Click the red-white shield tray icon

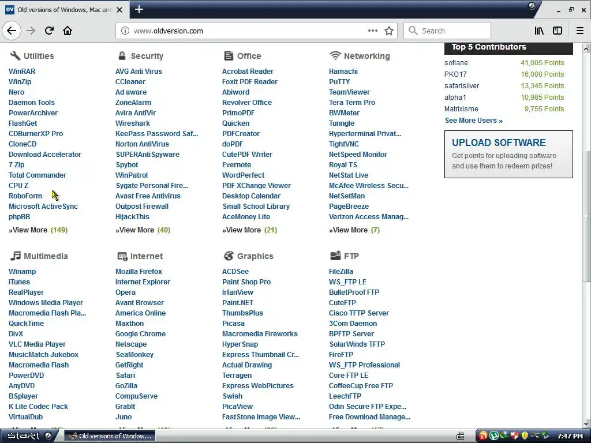coord(514,436)
